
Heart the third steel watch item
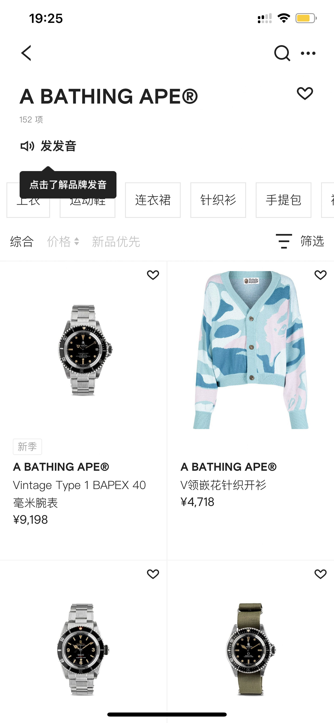click(x=153, y=574)
